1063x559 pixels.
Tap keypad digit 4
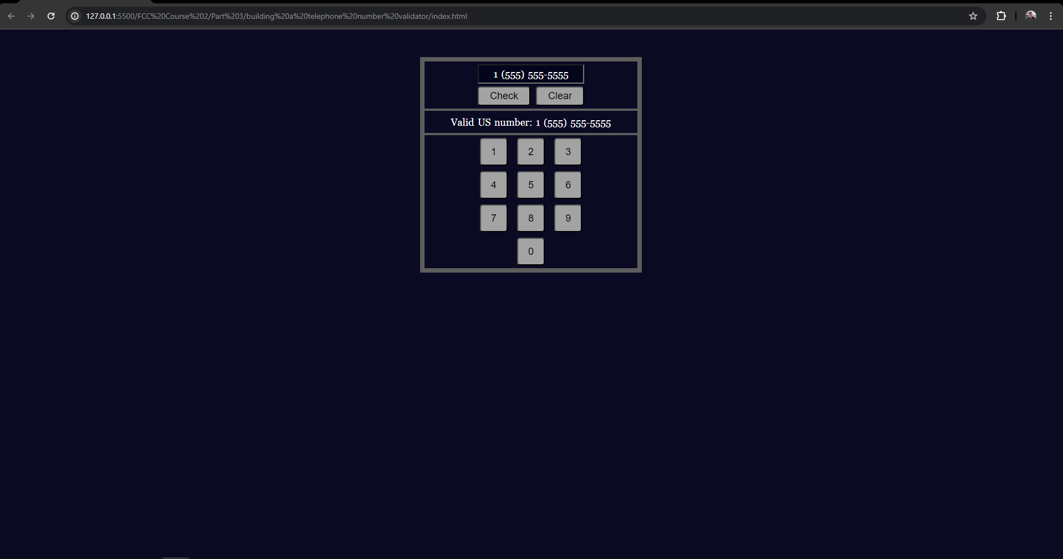pyautogui.click(x=493, y=185)
